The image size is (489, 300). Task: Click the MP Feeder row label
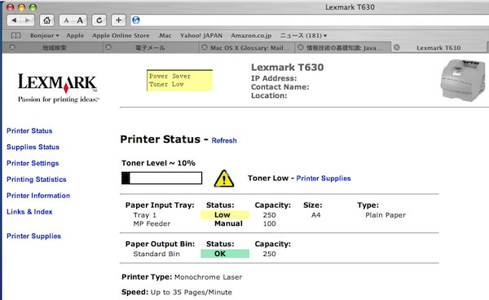click(x=152, y=223)
